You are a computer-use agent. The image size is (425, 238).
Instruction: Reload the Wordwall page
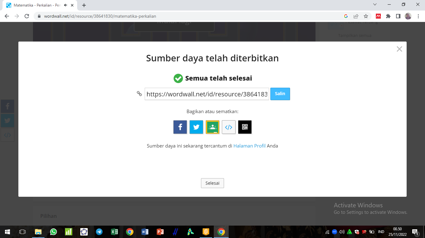tap(27, 16)
